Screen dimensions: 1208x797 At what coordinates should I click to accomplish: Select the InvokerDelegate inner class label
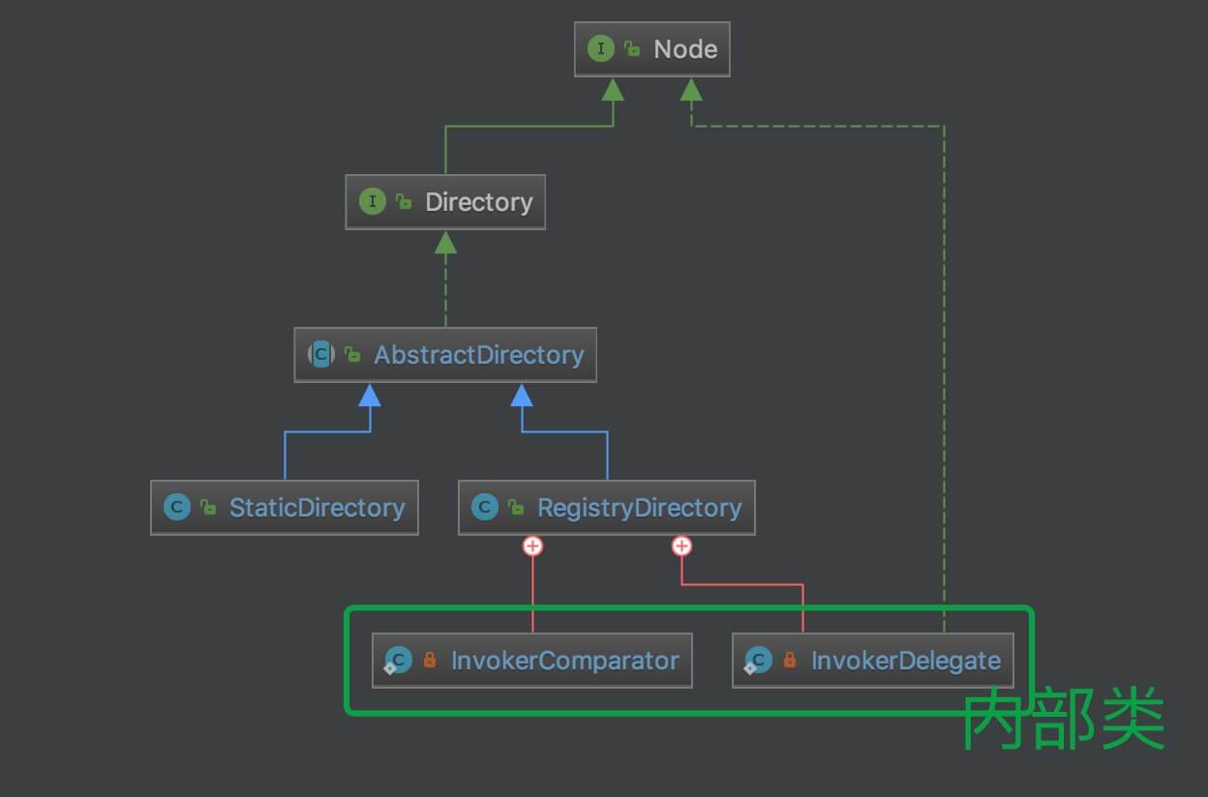[905, 661]
